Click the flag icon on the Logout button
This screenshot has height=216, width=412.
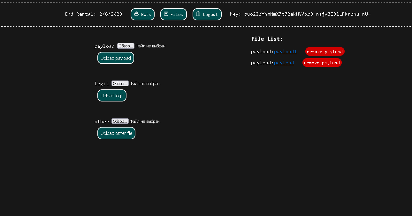click(198, 14)
